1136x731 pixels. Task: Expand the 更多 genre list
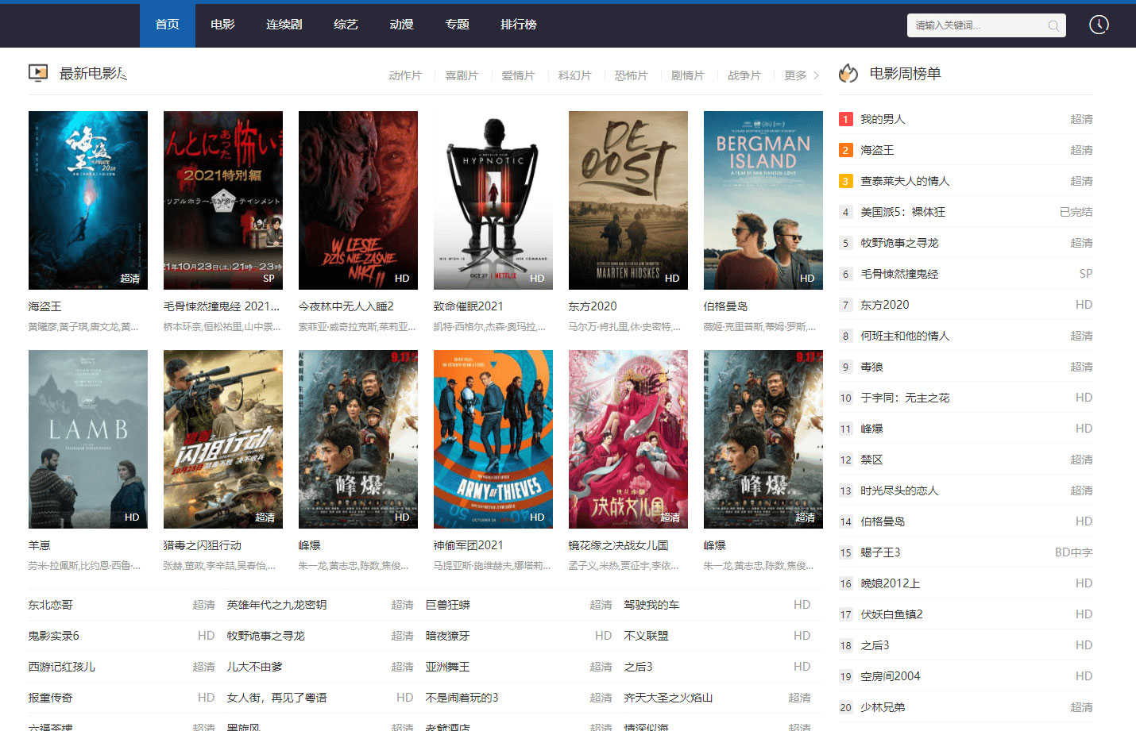click(794, 75)
